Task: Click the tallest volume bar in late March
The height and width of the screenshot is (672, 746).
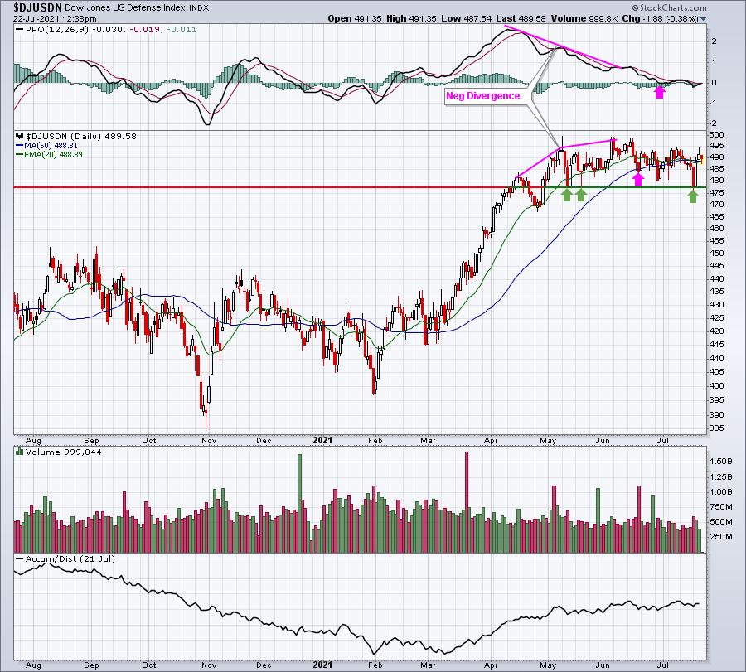Action: [466, 502]
